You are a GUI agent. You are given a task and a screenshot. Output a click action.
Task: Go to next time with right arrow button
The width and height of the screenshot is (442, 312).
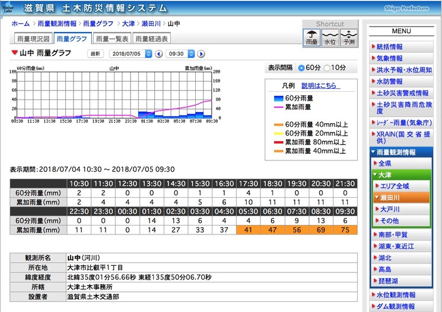[201, 54]
